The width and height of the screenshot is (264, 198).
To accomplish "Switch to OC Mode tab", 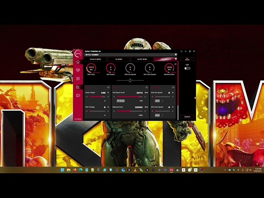I will coord(119,59).
